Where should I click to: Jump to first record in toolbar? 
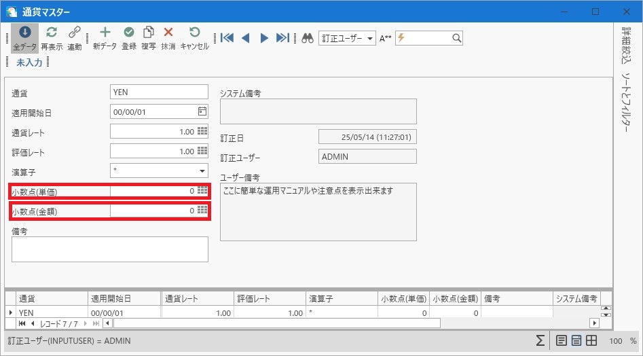click(227, 38)
